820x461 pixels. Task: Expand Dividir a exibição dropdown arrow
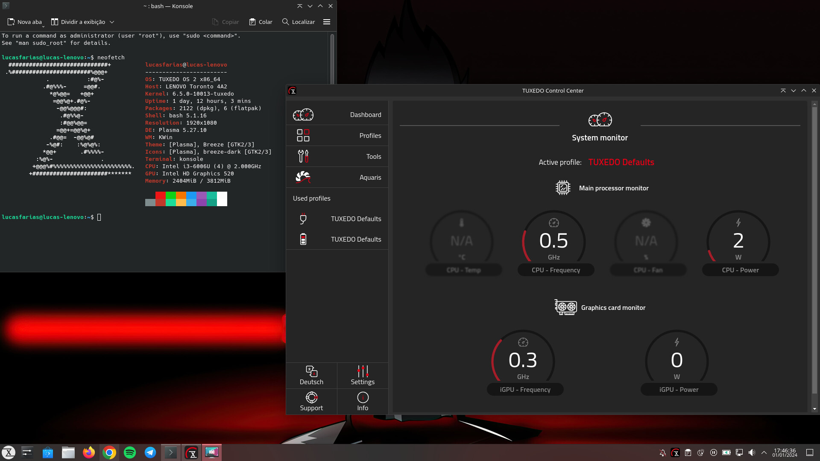tap(112, 22)
